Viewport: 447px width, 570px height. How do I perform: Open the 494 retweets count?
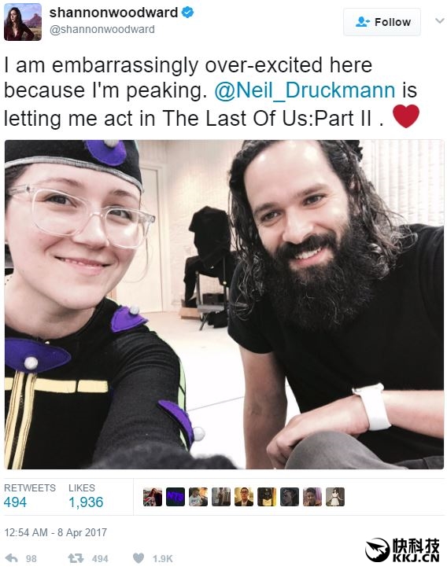coord(15,502)
